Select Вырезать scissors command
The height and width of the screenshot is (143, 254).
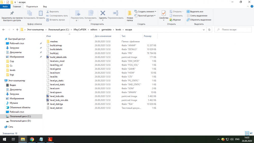pos(53,12)
